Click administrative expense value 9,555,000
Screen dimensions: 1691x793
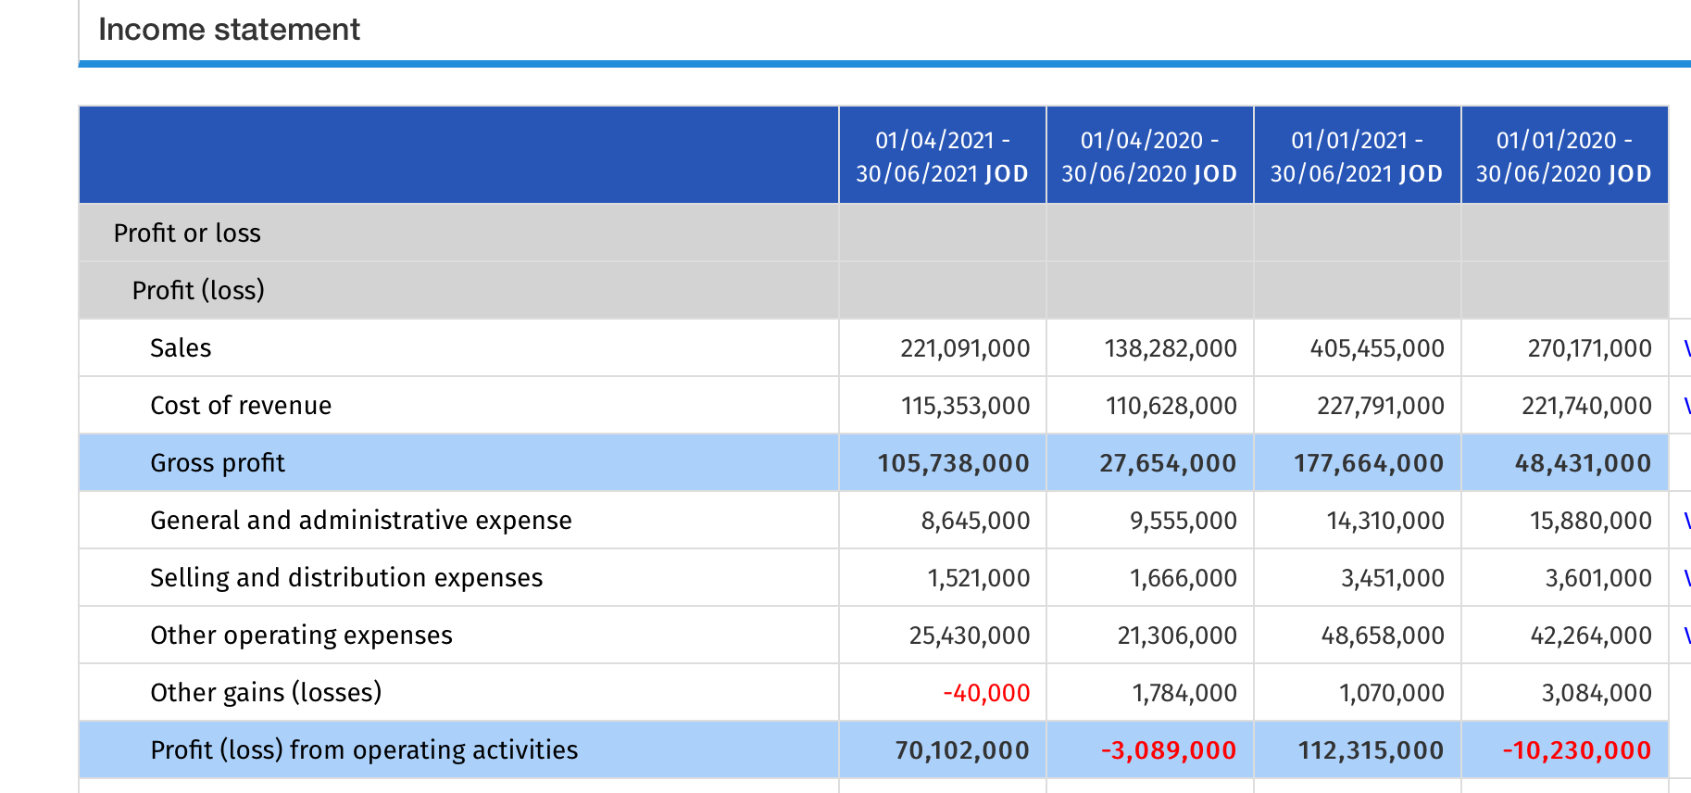[1184, 521]
